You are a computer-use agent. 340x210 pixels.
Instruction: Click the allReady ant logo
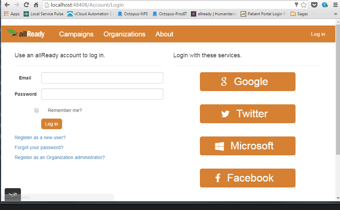pyautogui.click(x=26, y=33)
